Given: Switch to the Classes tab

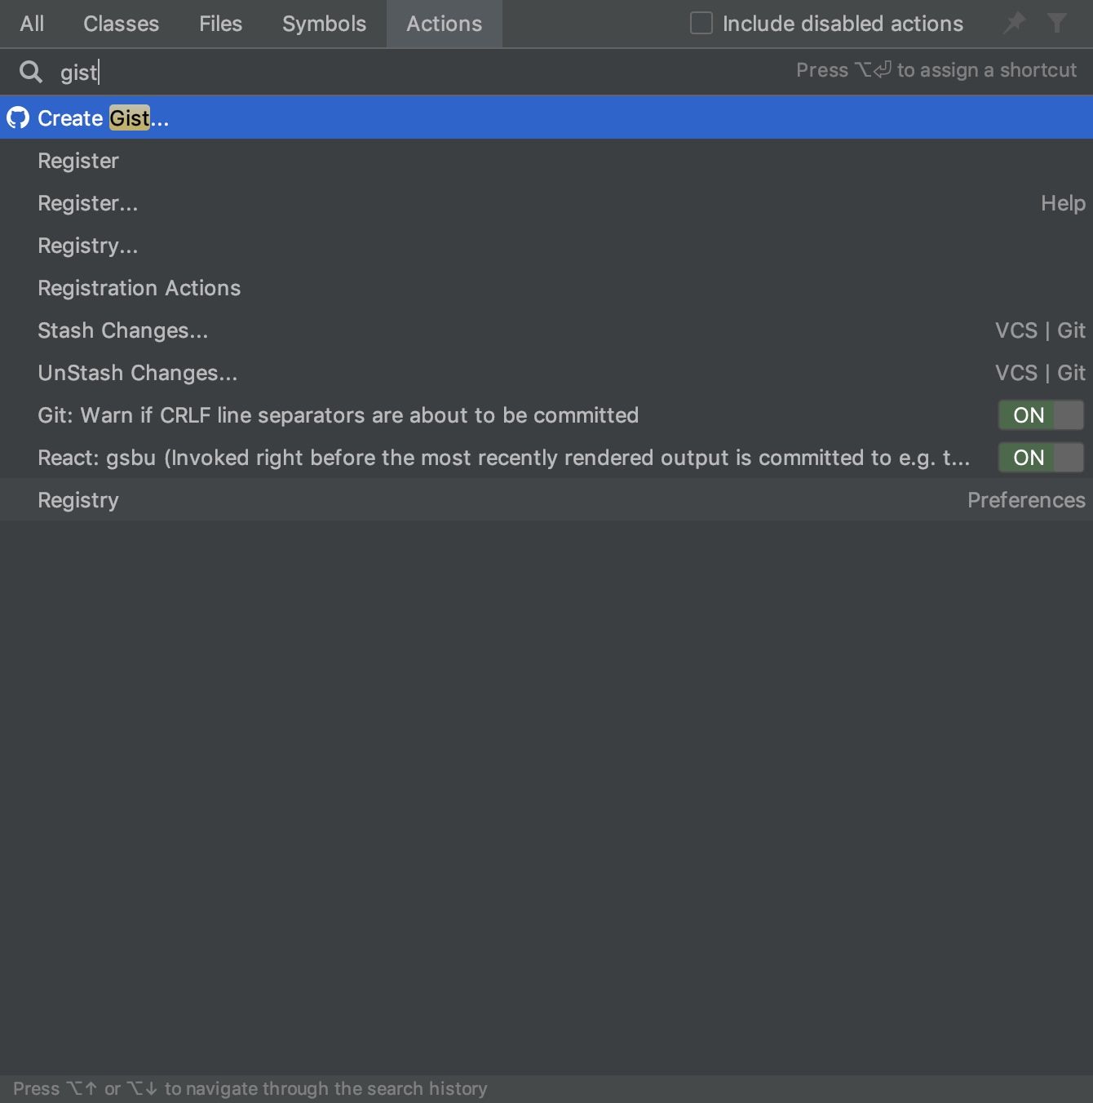Looking at the screenshot, I should tap(121, 24).
